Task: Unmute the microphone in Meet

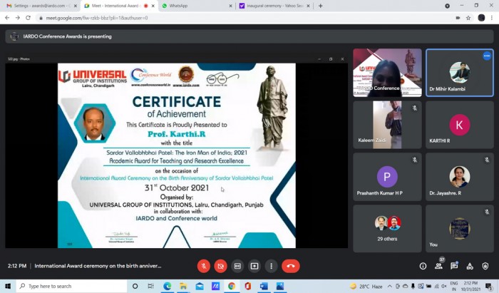Action: click(204, 266)
